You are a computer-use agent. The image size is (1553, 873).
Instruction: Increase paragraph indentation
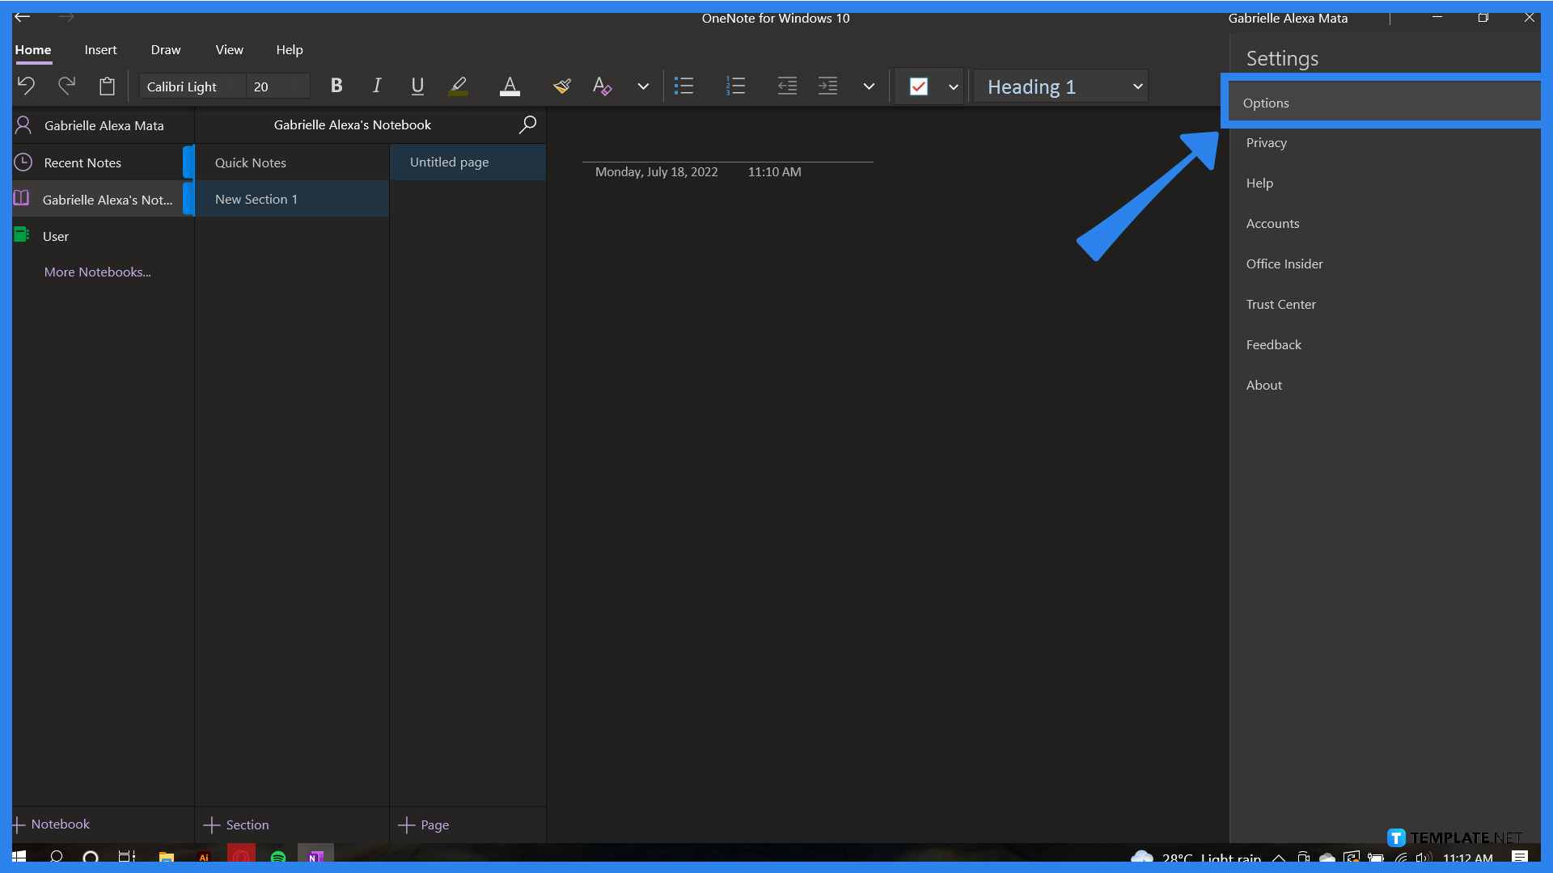[827, 86]
